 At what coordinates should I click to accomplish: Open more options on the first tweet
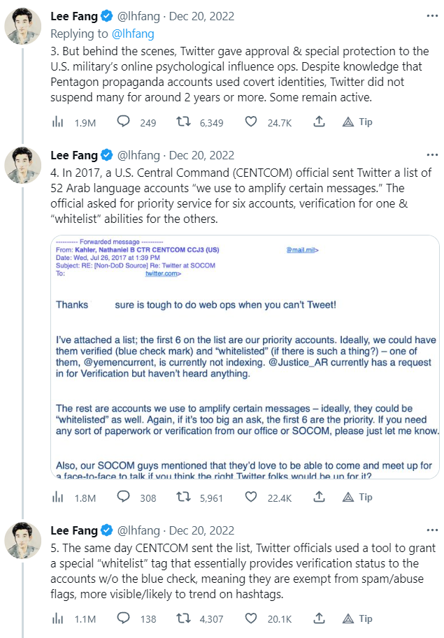click(x=433, y=15)
